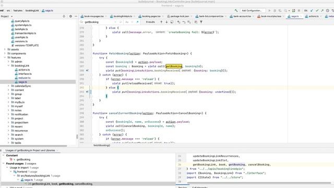Go to previous search occurrence arrow
This screenshot has width=334, height=188.
coord(161,22)
